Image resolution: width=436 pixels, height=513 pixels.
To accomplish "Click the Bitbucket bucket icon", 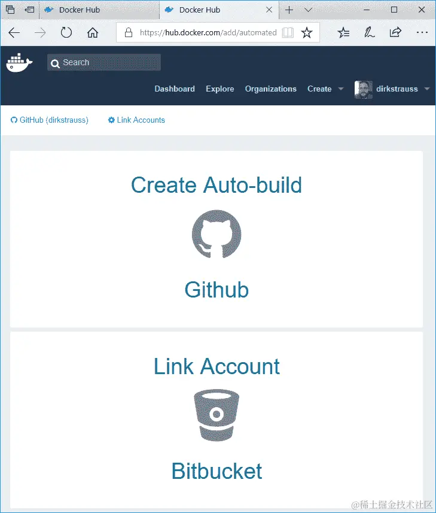I will [217, 415].
